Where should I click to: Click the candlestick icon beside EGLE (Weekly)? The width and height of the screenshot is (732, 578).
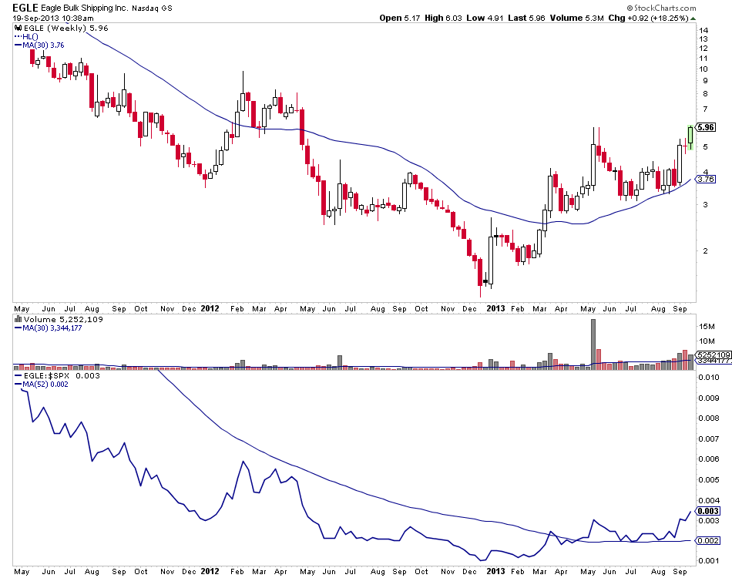pos(18,28)
